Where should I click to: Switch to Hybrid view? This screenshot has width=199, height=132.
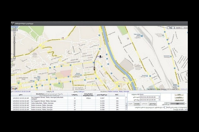(x=185, y=28)
